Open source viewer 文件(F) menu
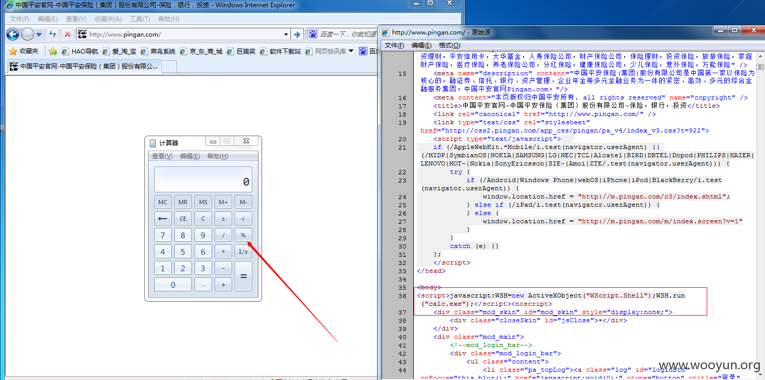 395,45
